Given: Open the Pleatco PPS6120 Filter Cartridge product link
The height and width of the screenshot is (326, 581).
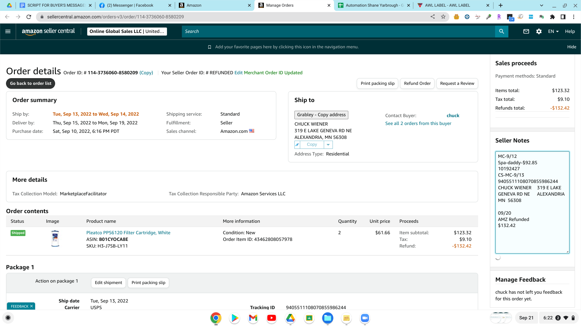Looking at the screenshot, I should pos(128,233).
